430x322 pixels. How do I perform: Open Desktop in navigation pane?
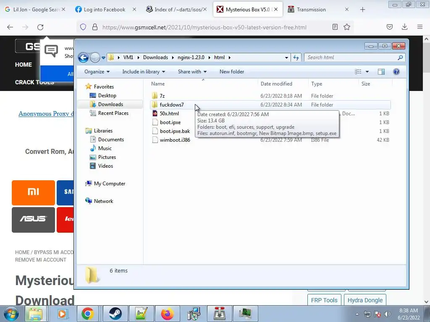[x=107, y=95]
